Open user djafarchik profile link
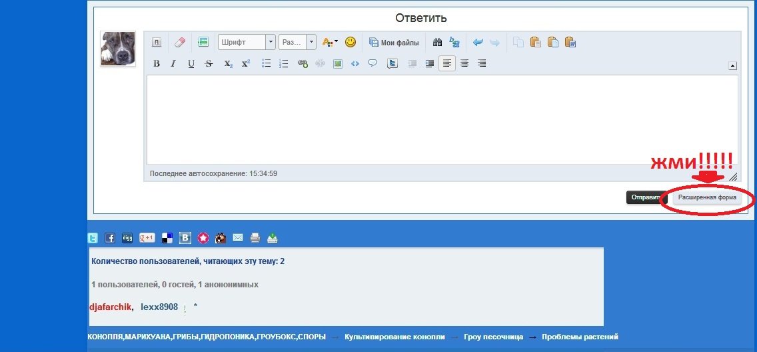 pos(111,307)
